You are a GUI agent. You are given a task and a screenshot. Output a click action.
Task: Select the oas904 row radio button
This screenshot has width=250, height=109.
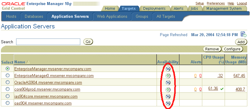click(7, 103)
